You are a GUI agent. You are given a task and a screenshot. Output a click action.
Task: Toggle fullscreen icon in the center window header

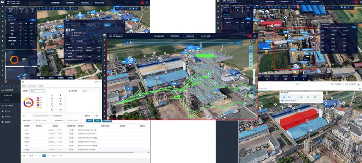click(x=255, y=36)
